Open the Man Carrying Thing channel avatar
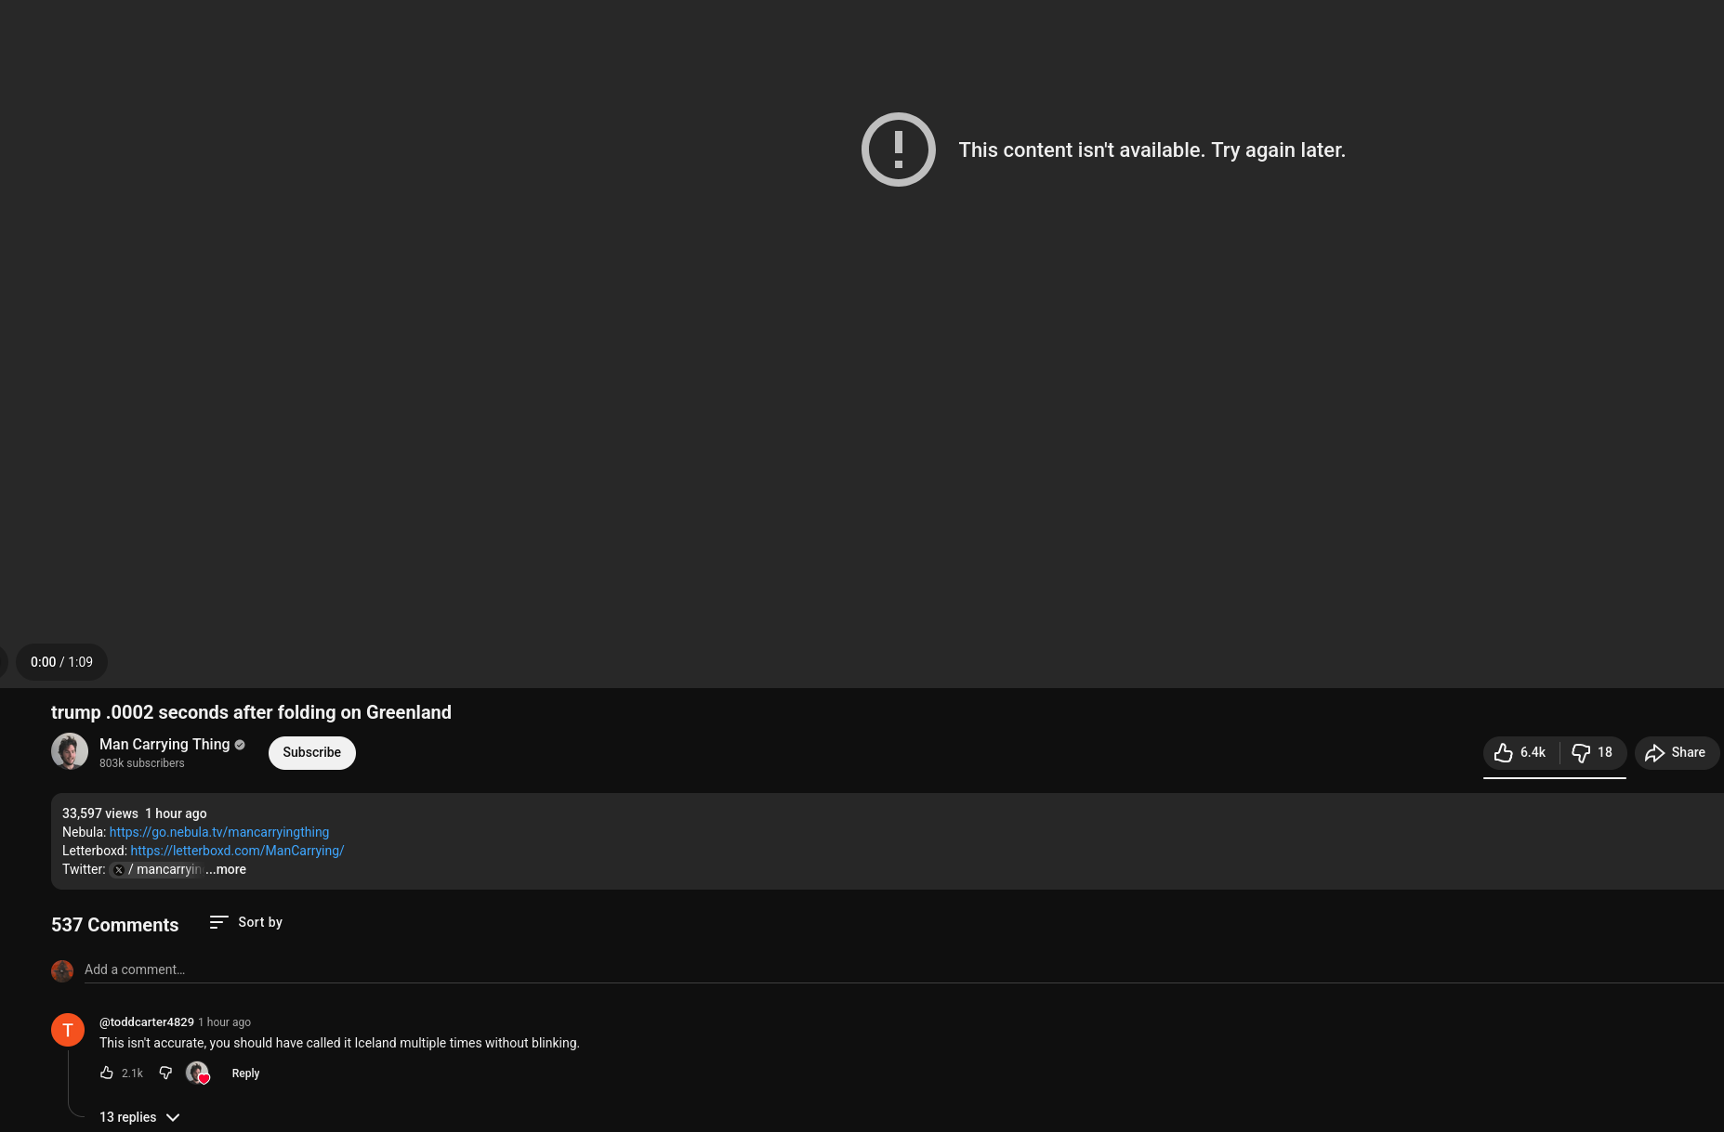The width and height of the screenshot is (1724, 1132). 70,751
